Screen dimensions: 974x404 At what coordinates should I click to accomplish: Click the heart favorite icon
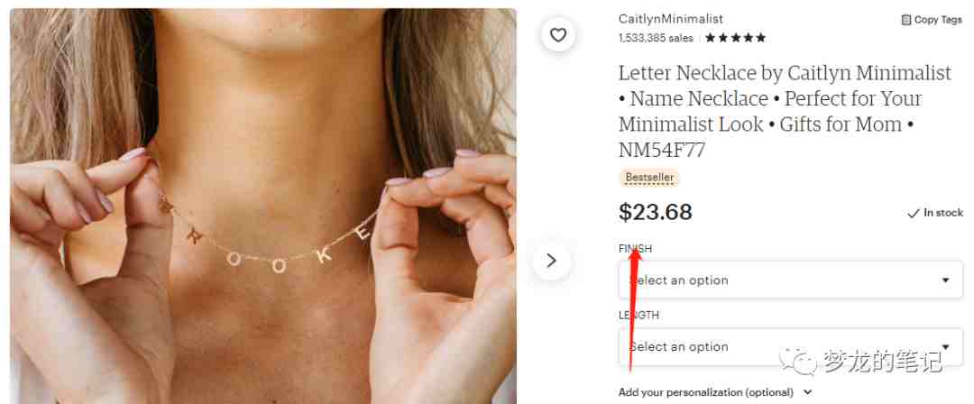[558, 35]
